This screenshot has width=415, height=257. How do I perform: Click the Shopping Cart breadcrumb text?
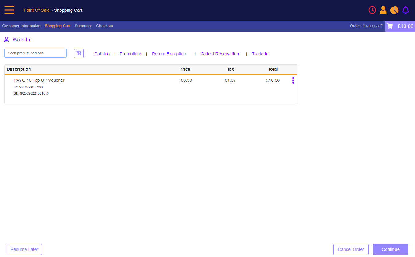(68, 10)
